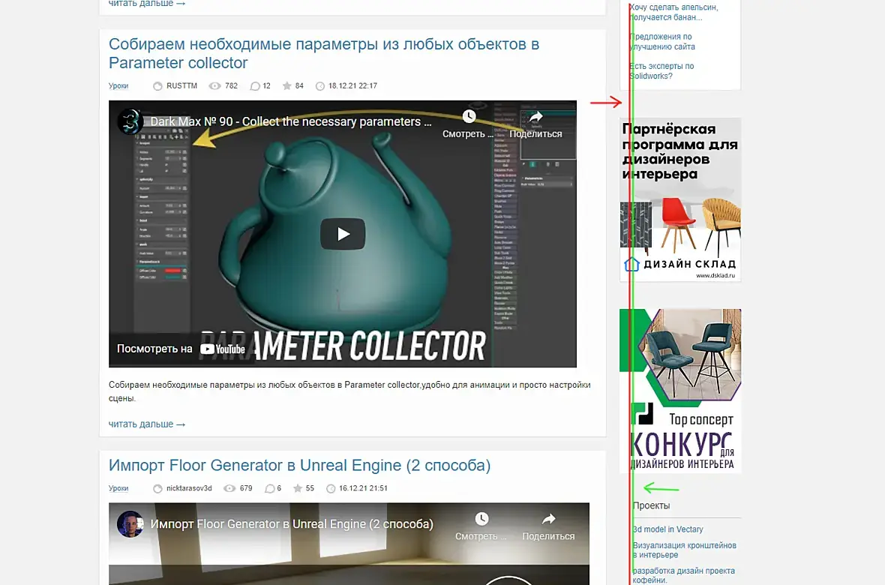Click 'Уроки' category under Floor Generator post
This screenshot has height=585, width=885.
(x=118, y=488)
